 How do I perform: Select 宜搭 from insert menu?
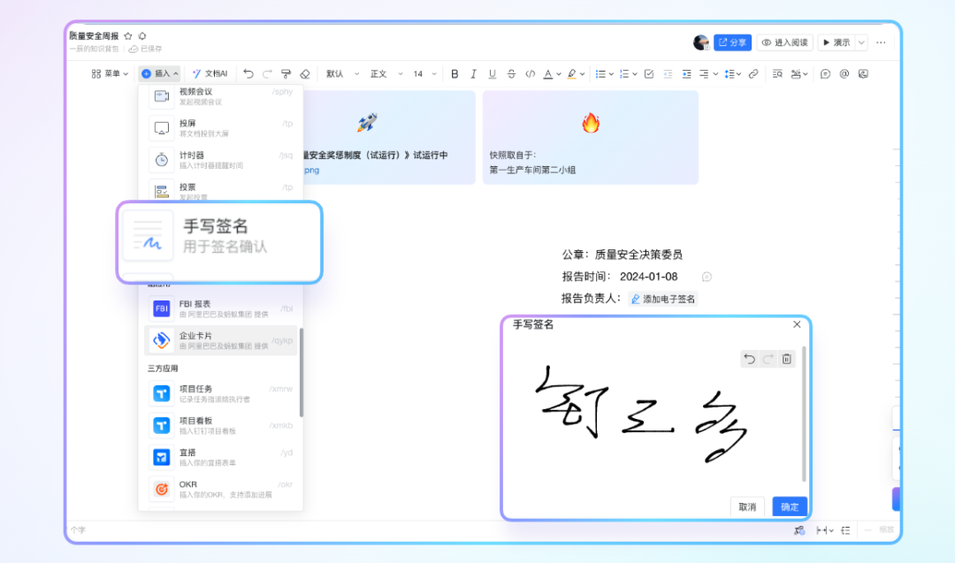point(220,457)
